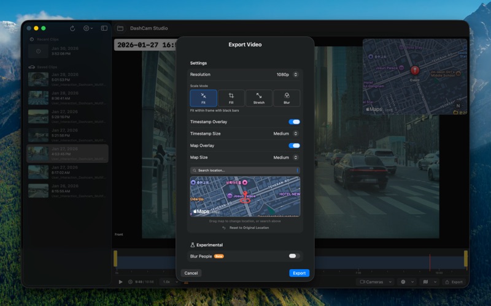The height and width of the screenshot is (306, 491).
Task: Click the play button in the bottom bar
Action: (120, 282)
